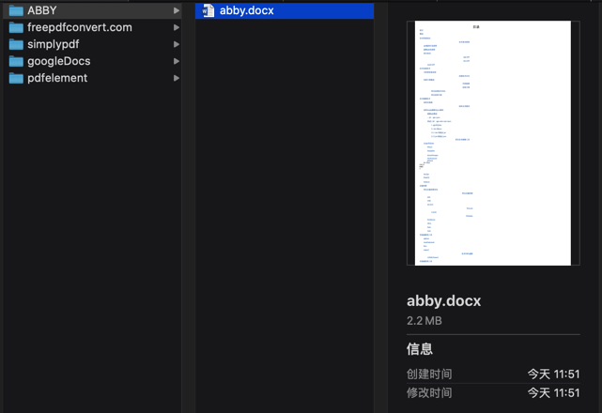Open the pdfelement folder name
This screenshot has width=602, height=413.
(x=57, y=78)
